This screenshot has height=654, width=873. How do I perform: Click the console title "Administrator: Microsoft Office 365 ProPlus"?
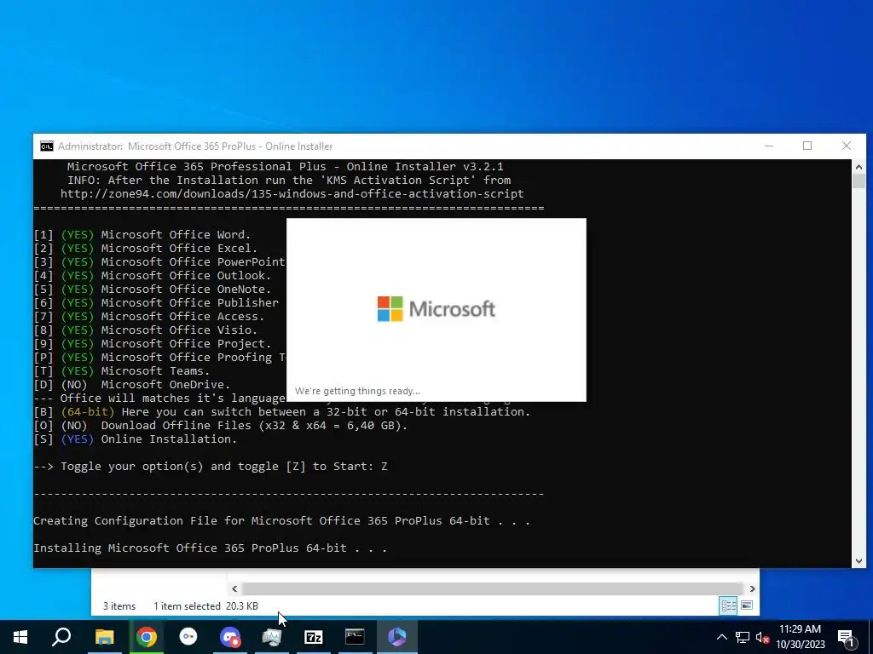coord(157,146)
